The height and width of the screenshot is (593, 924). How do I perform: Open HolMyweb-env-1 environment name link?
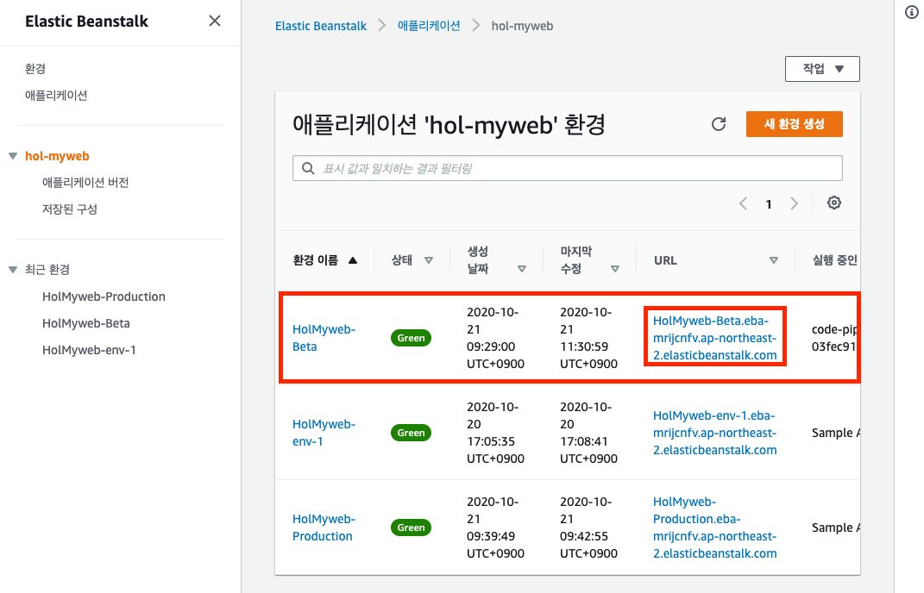[x=324, y=433]
